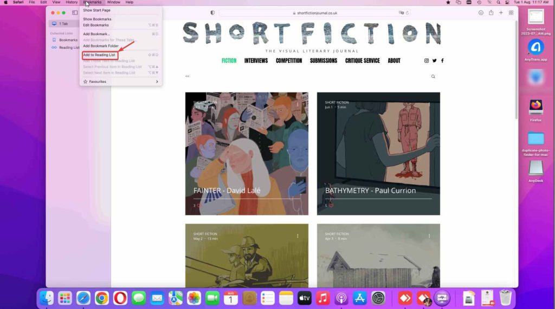Click the page reload icon
Screen dimensions: 555x309
click(x=408, y=13)
